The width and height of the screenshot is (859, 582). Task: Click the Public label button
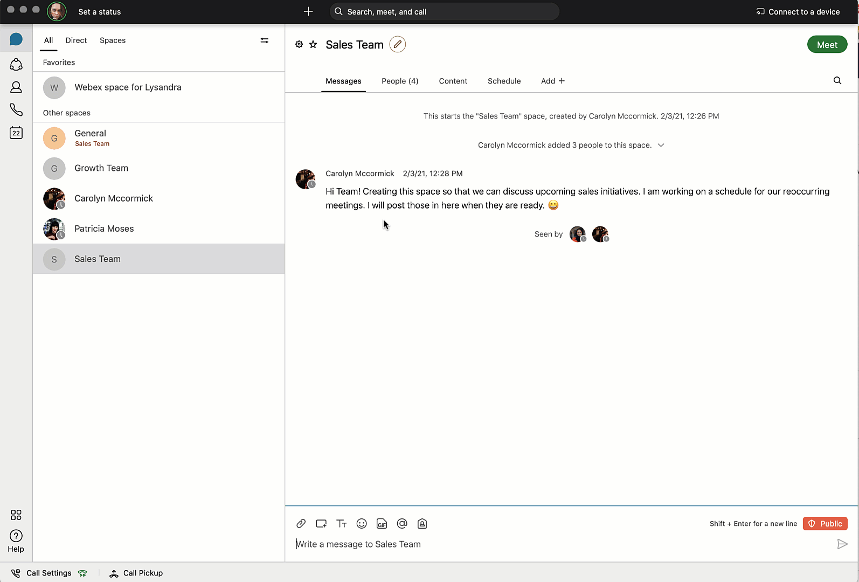click(825, 524)
